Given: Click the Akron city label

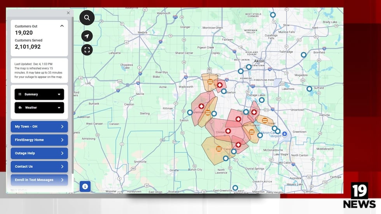Looking at the screenshot, I should click(259, 61).
